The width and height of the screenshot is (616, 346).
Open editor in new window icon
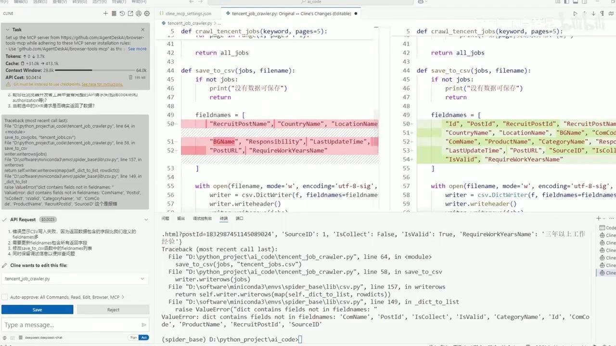click(130, 13)
